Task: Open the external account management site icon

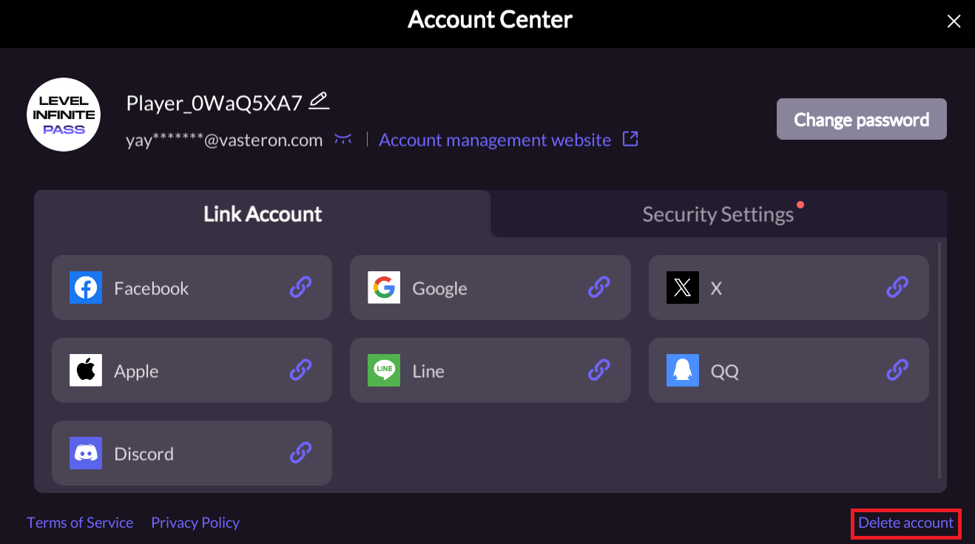Action: point(630,139)
